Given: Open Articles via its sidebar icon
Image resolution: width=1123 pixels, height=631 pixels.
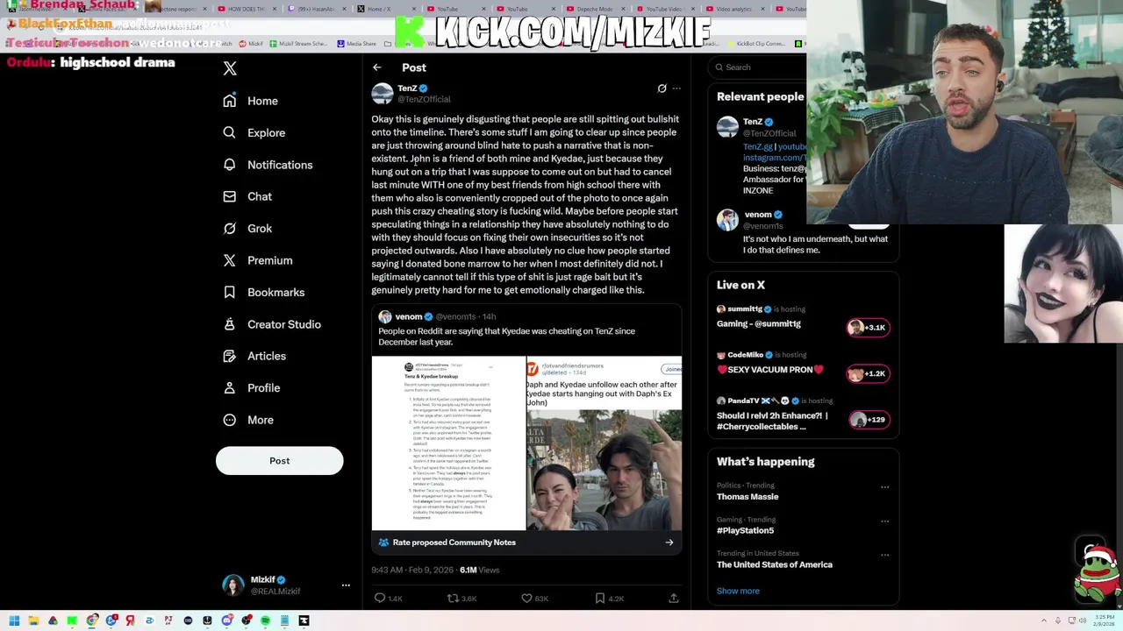Looking at the screenshot, I should tap(229, 356).
